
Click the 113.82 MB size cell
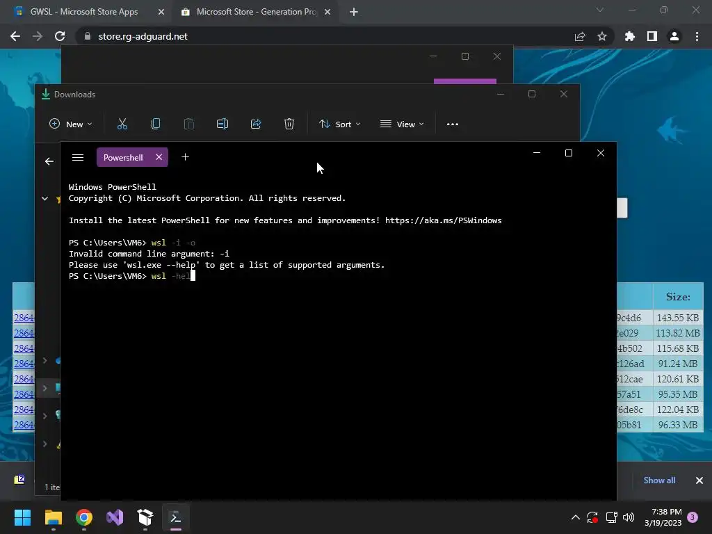pyautogui.click(x=678, y=333)
